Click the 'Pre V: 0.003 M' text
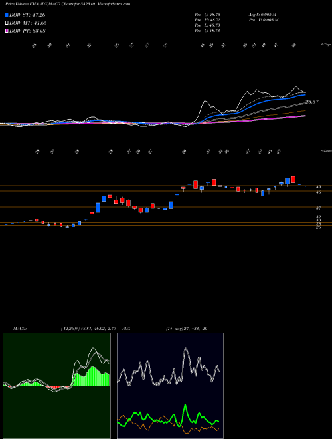Image resolution: width=332 pixels, height=439 pixels. point(263,20)
